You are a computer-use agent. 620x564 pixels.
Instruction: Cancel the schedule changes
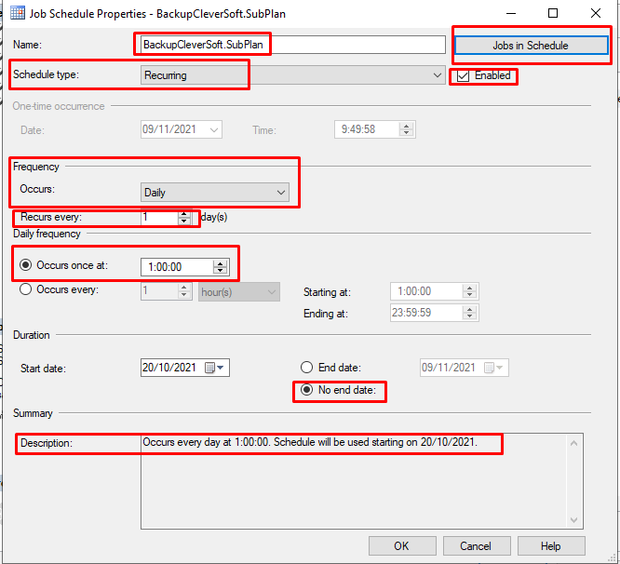point(475,545)
